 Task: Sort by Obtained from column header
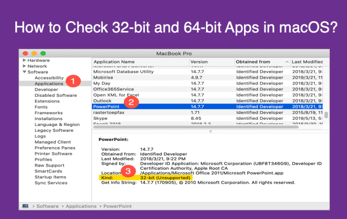point(262,62)
